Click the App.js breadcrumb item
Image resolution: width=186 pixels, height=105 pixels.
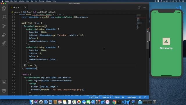pyautogui.click(x=16, y=12)
